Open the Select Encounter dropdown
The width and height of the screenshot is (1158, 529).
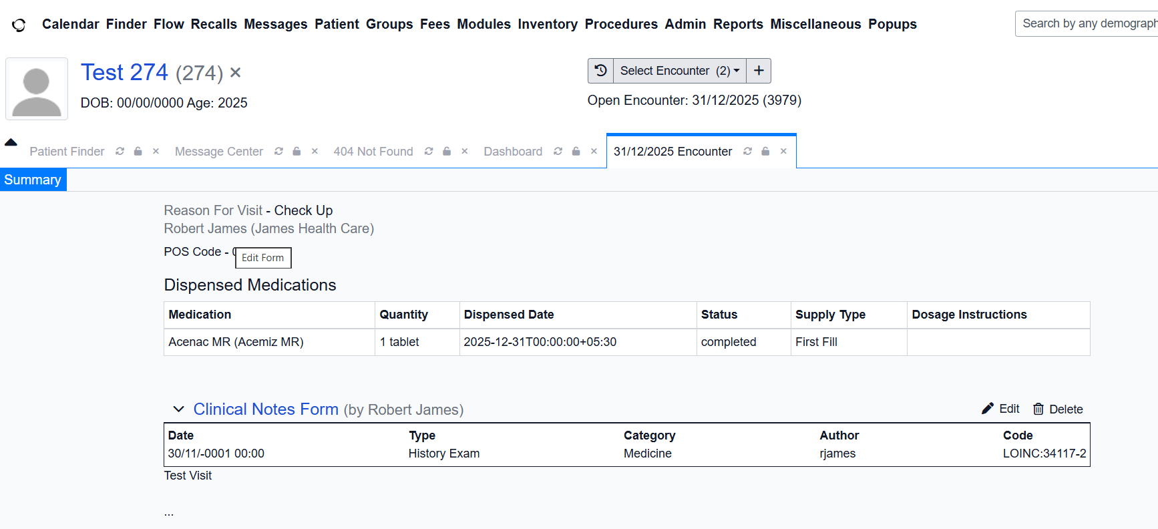tap(679, 71)
